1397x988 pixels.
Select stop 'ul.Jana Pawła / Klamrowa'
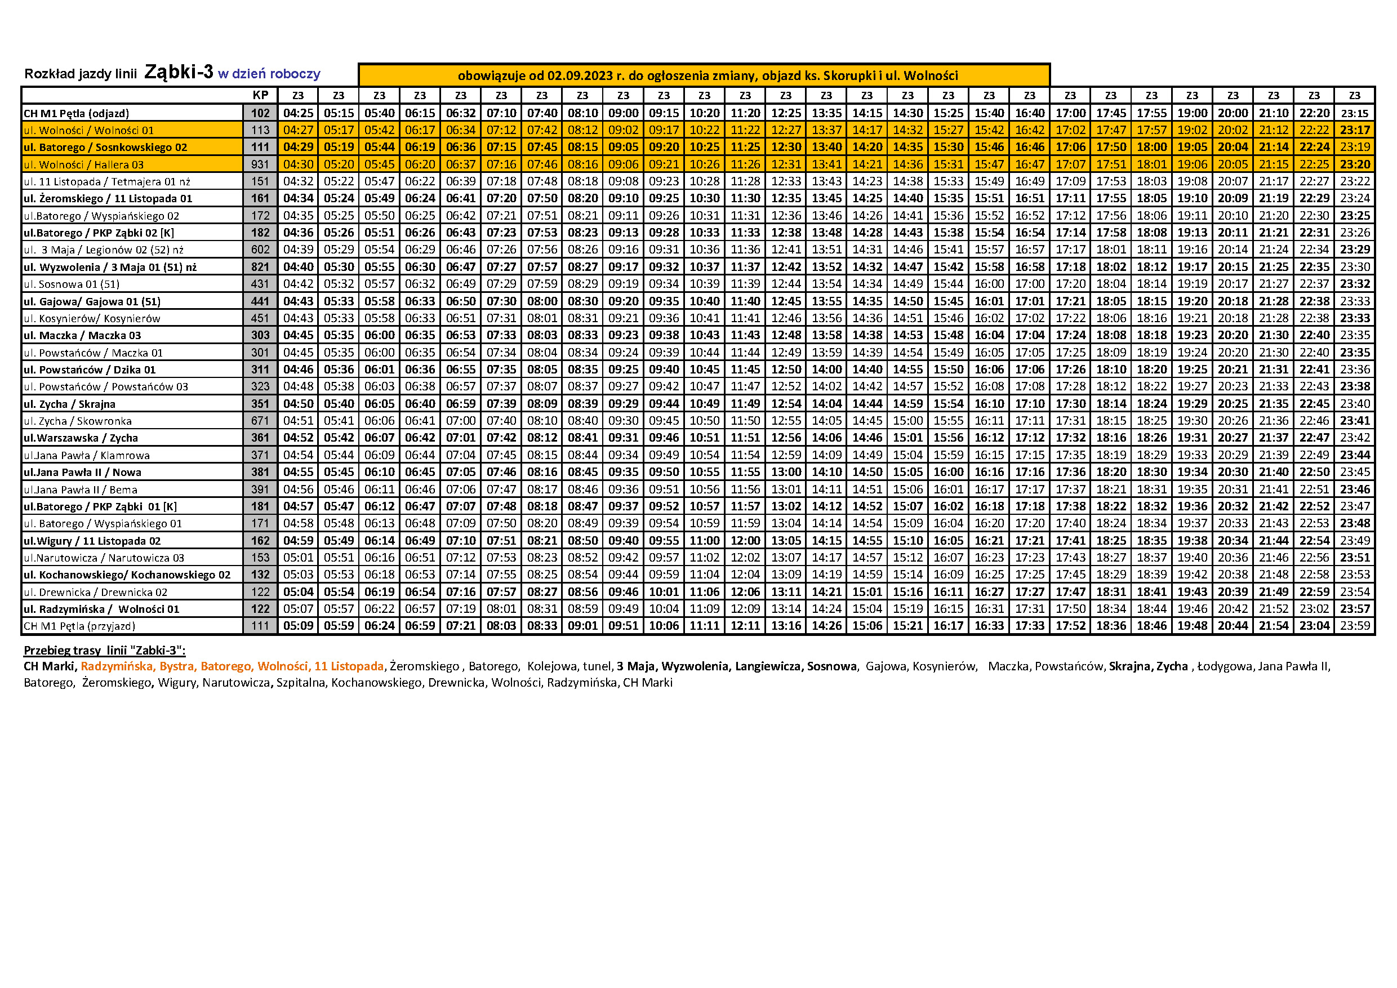point(86,455)
